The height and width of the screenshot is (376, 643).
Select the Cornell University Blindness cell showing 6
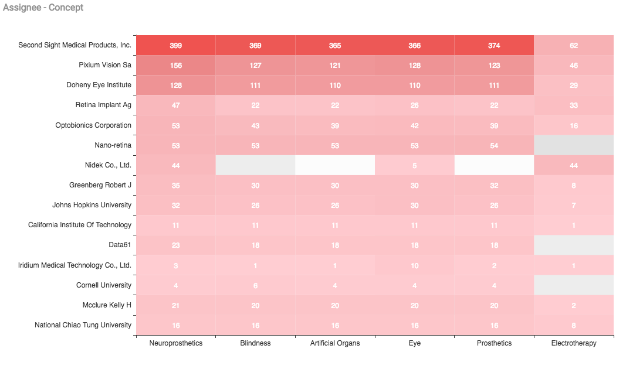255,285
